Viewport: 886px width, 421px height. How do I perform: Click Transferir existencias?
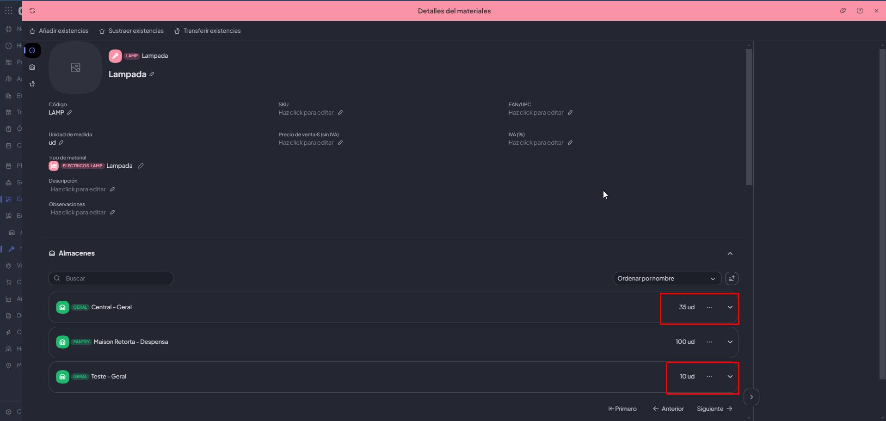pyautogui.click(x=208, y=31)
